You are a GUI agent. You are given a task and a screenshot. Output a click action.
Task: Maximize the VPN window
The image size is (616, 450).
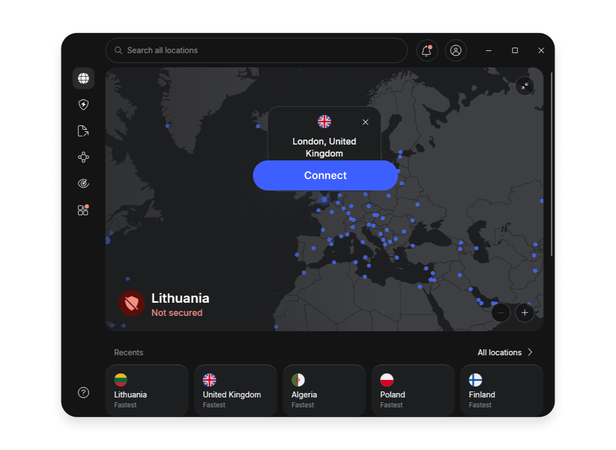[515, 50]
